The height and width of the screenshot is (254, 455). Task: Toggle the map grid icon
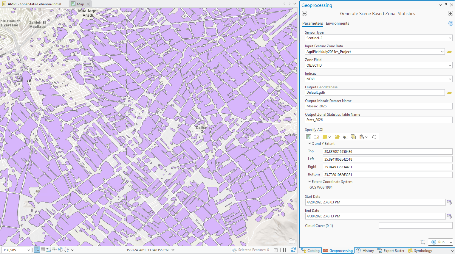tap(43, 250)
